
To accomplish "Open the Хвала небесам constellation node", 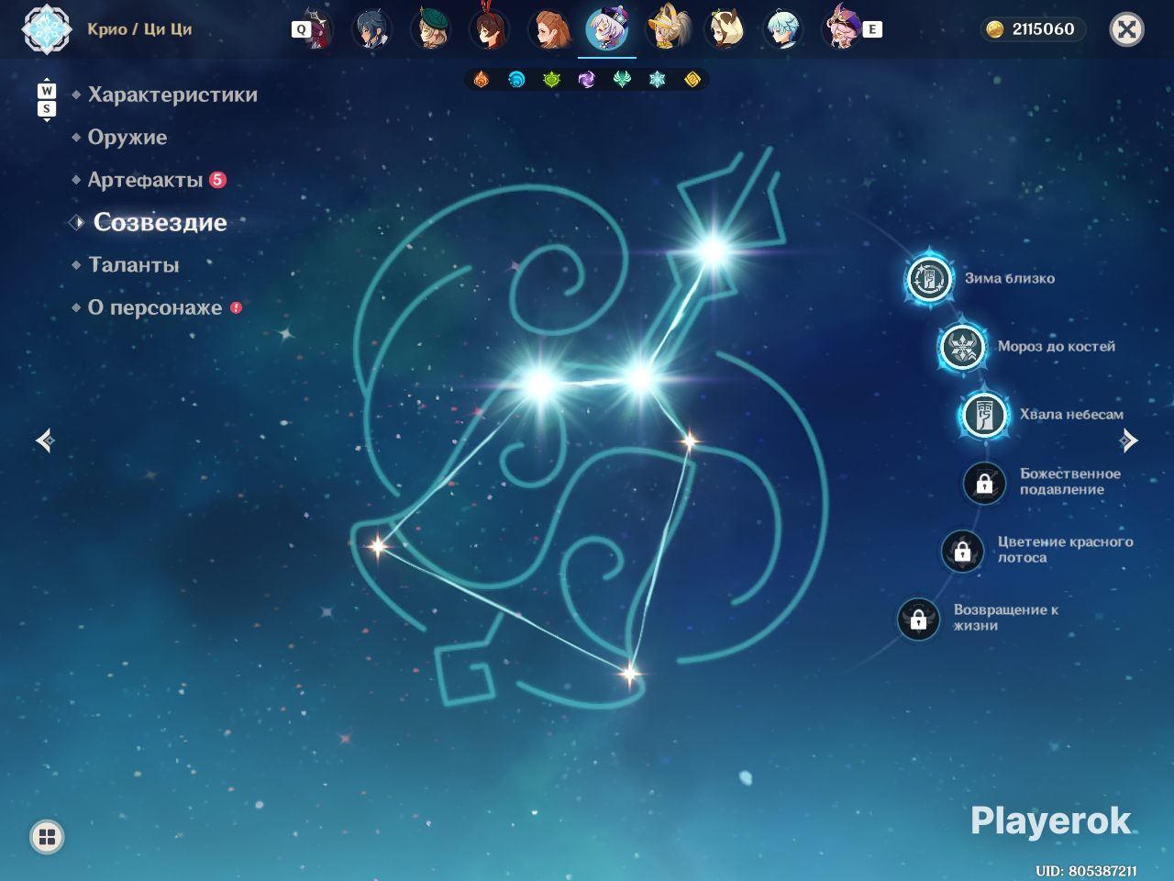I will (985, 415).
